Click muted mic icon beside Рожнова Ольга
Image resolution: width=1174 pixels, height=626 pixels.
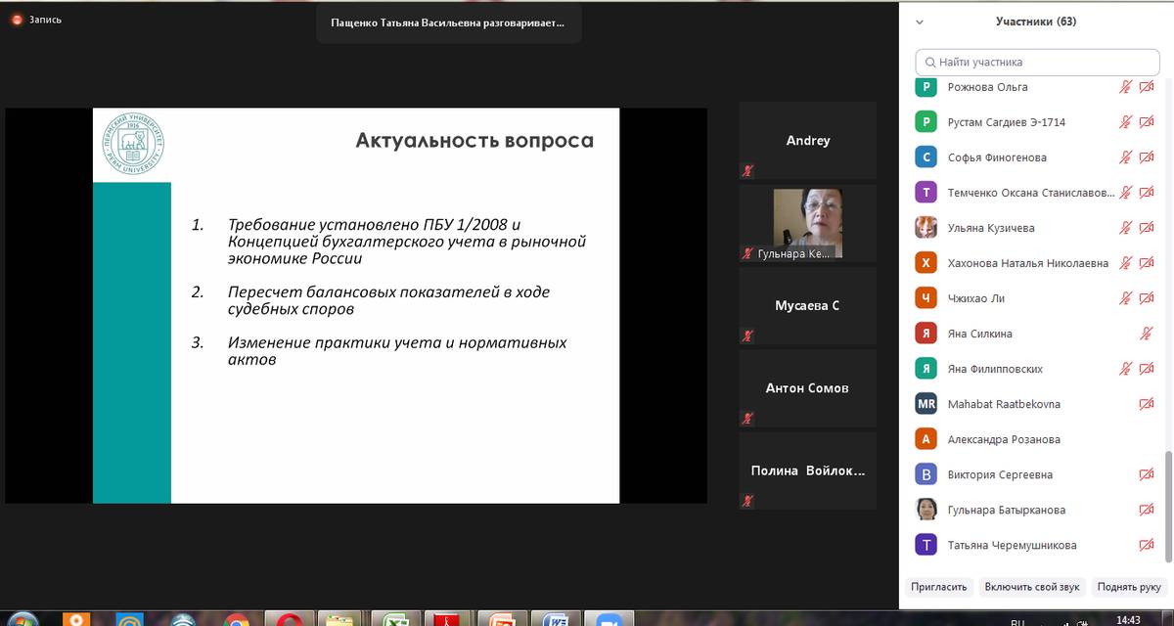(1126, 87)
